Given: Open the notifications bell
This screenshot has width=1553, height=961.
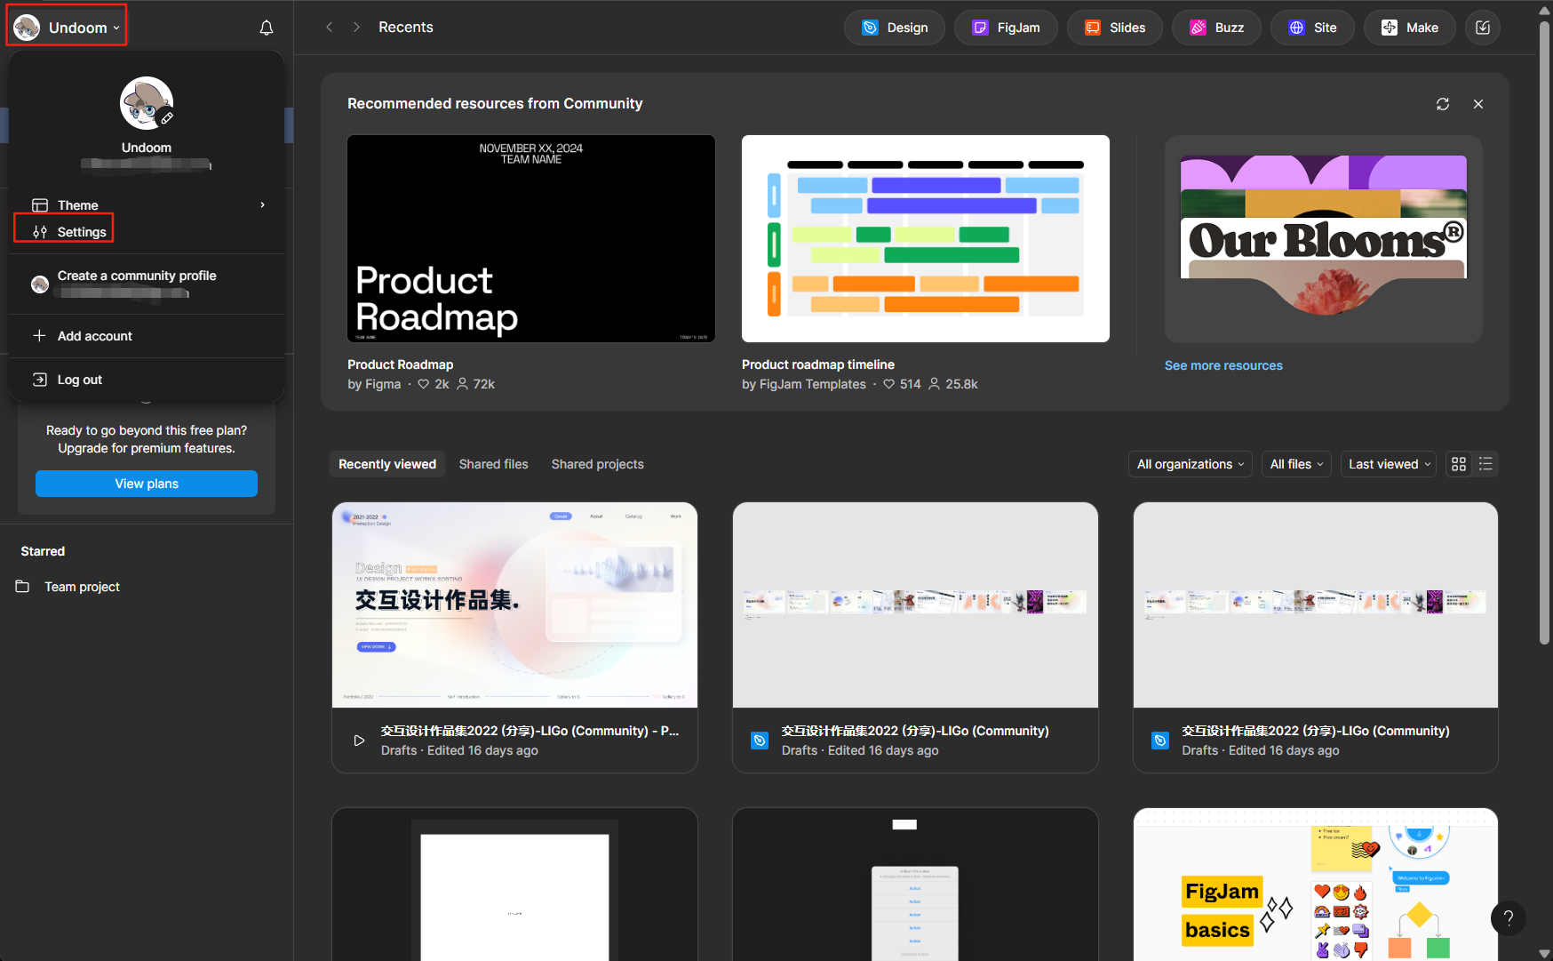Looking at the screenshot, I should (x=266, y=28).
